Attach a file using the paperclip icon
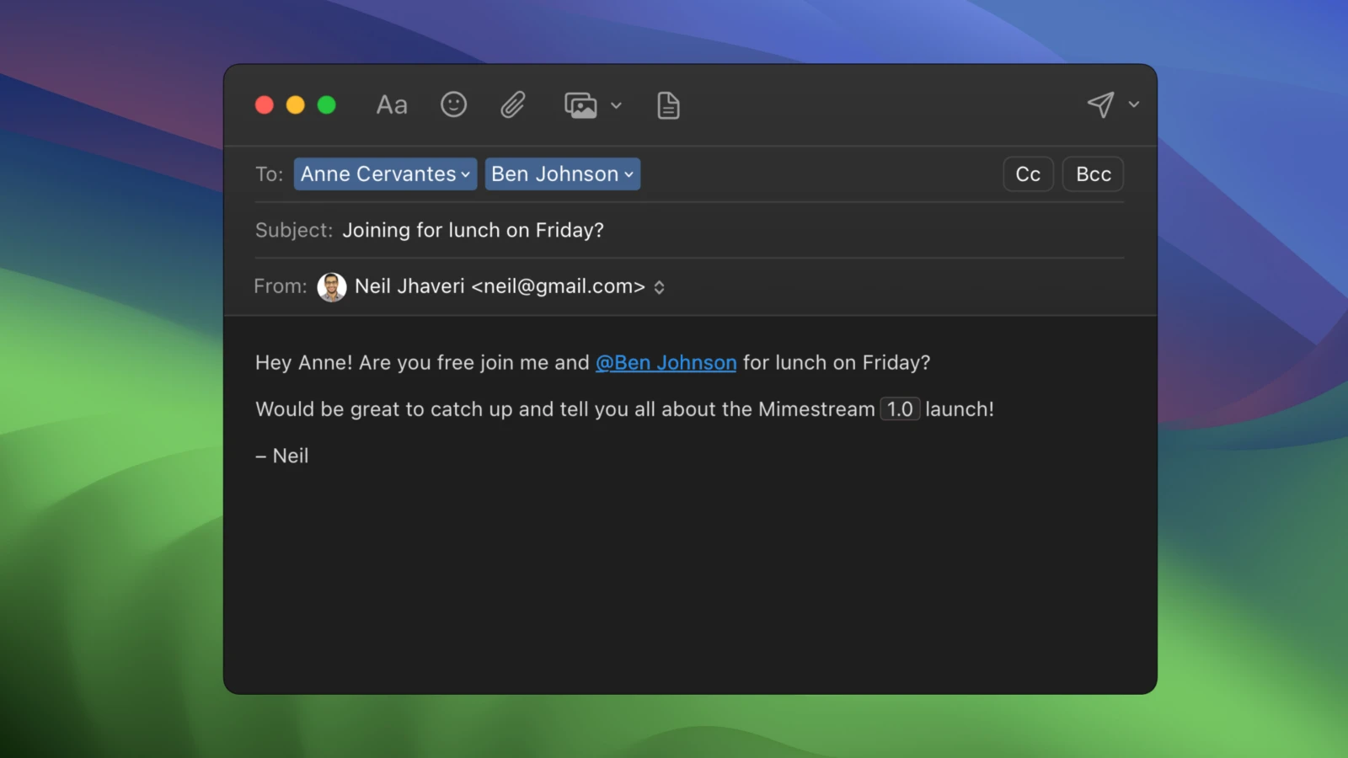The height and width of the screenshot is (758, 1348). [x=512, y=104]
